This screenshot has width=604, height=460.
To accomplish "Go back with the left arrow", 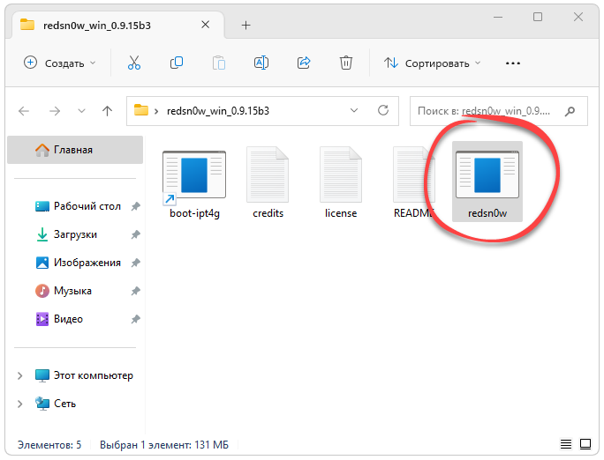I will pos(24,111).
